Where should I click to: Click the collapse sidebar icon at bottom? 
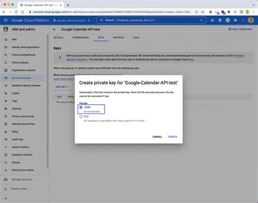coord(6,199)
